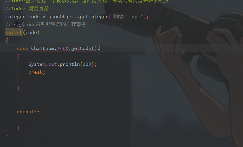Click the italic out field
The image size is (243, 147).
52,64
